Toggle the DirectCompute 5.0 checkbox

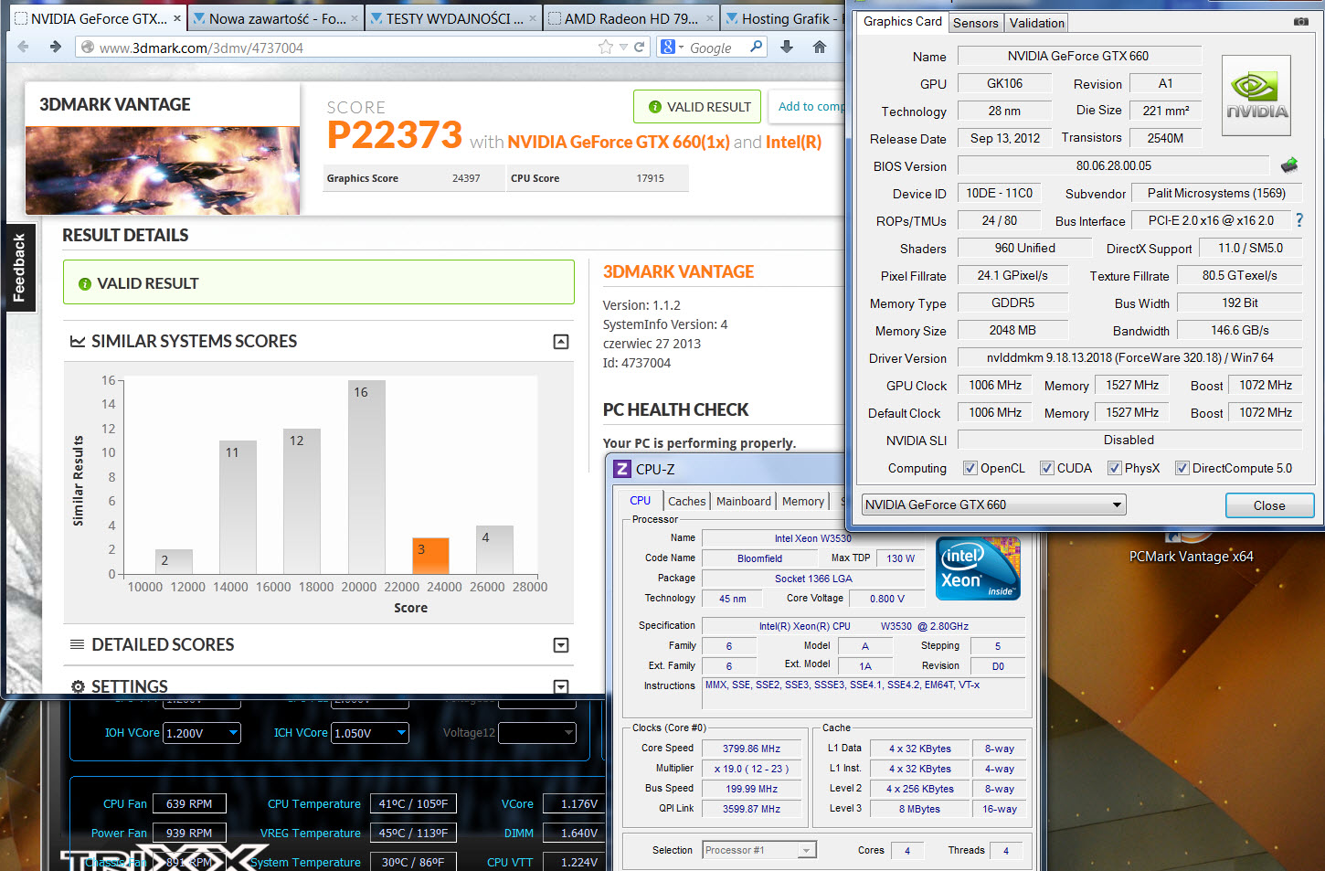[1182, 468]
